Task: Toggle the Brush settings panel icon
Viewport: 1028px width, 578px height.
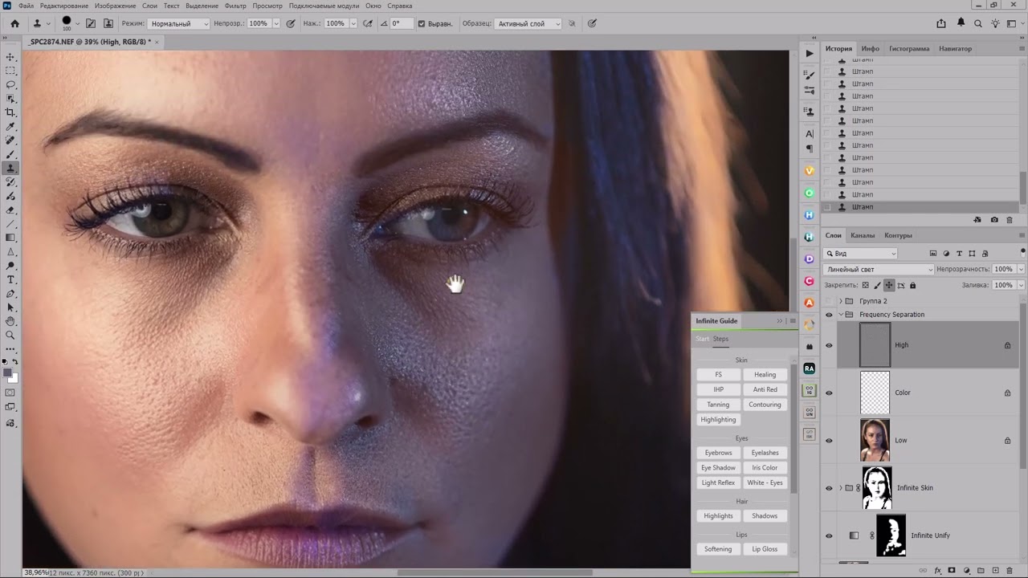Action: [91, 23]
